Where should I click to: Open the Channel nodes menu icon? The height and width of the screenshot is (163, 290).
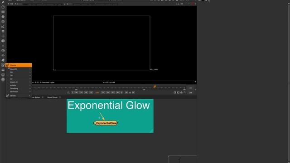(x=3, y=12)
